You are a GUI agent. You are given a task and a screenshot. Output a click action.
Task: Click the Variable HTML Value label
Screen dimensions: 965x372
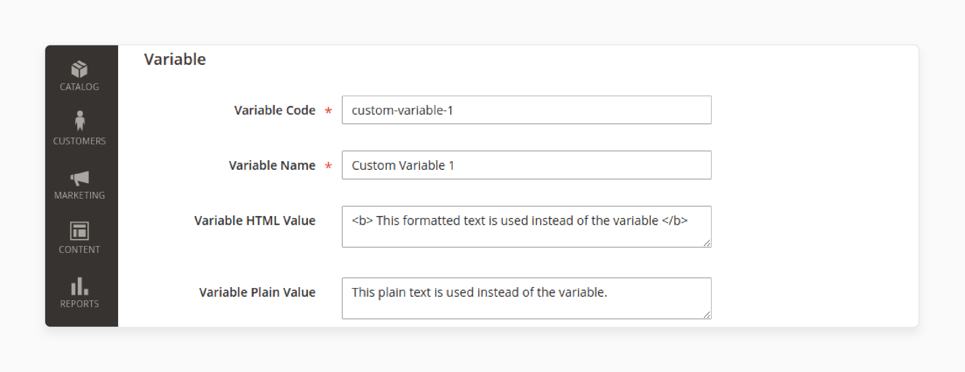click(255, 221)
